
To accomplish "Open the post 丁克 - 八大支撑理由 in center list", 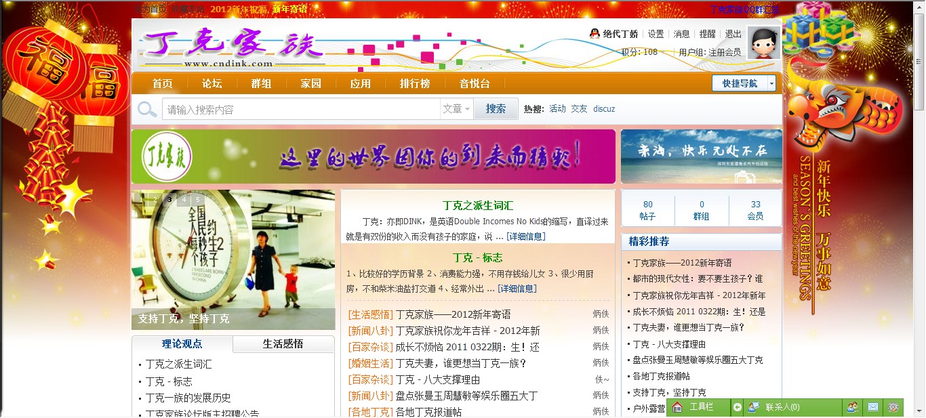I will click(x=438, y=379).
